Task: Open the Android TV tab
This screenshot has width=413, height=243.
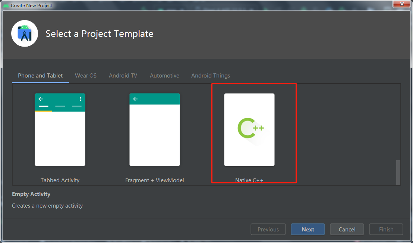Action: pyautogui.click(x=123, y=76)
